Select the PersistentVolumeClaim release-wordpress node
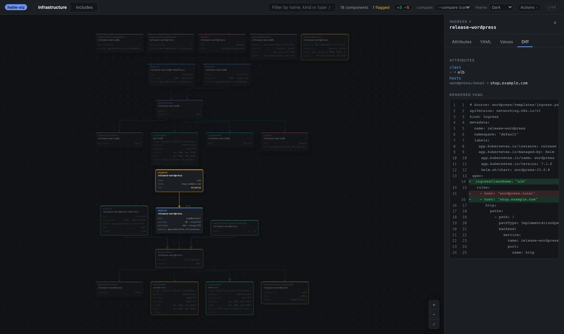Viewport: 564px width, 334px height. (x=285, y=293)
